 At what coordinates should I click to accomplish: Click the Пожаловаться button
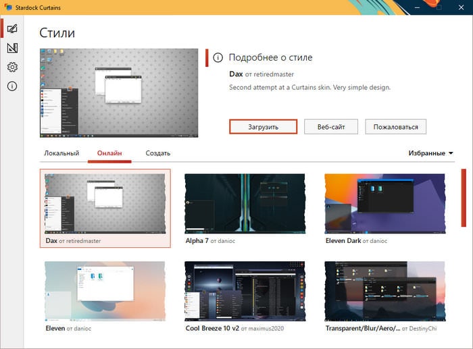395,127
